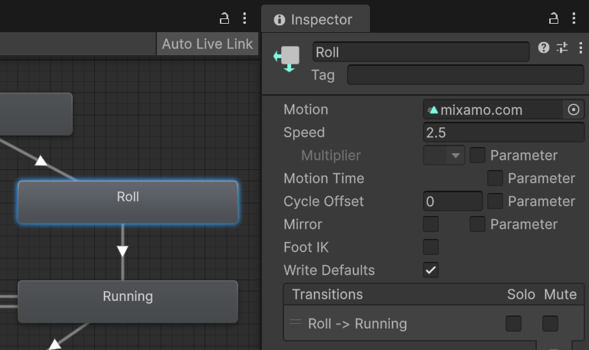589x350 pixels.
Task: Switch to the Inspector tab
Action: tap(316, 19)
